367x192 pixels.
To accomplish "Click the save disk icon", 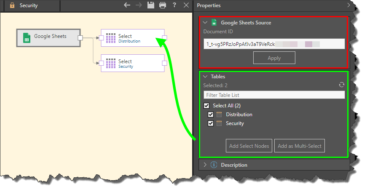I will pos(150,5).
